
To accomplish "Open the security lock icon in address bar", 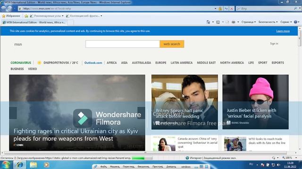I will coord(220,8).
